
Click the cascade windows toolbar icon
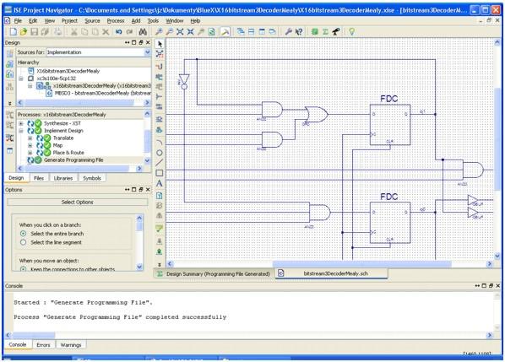click(x=241, y=31)
